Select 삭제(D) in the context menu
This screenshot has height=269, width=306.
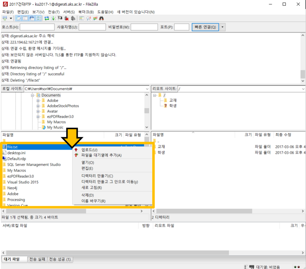(x=87, y=195)
